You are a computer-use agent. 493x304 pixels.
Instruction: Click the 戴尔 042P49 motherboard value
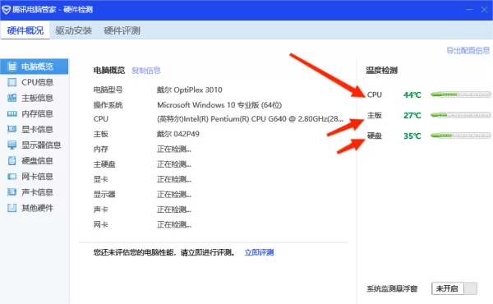178,134
